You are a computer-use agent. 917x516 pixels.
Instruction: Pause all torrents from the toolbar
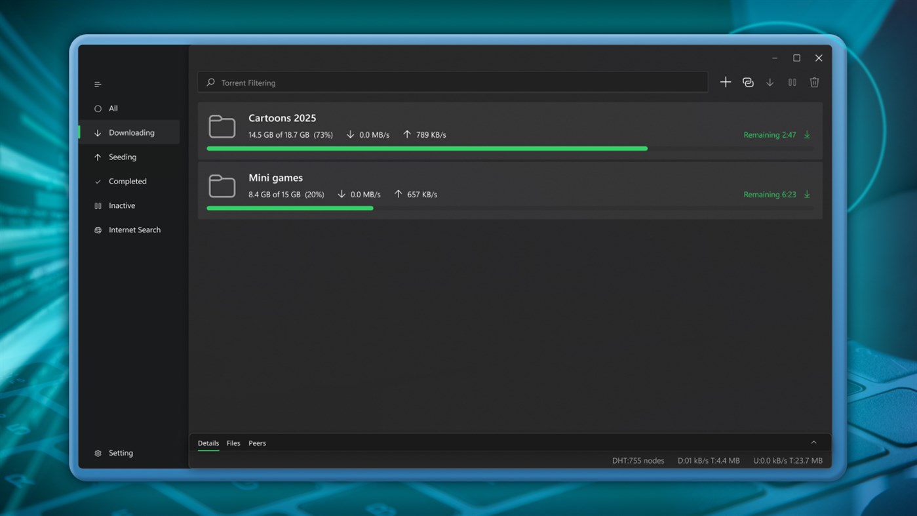coord(792,82)
